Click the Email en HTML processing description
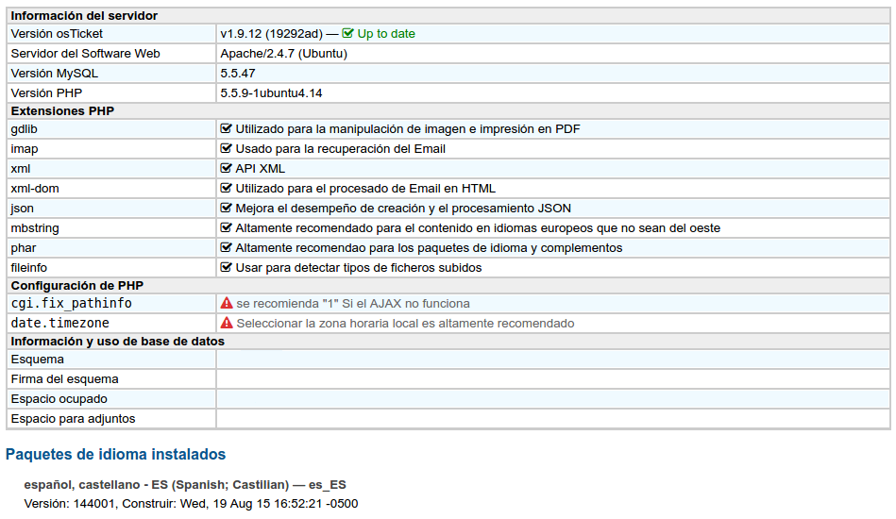The width and height of the screenshot is (896, 519). (365, 189)
